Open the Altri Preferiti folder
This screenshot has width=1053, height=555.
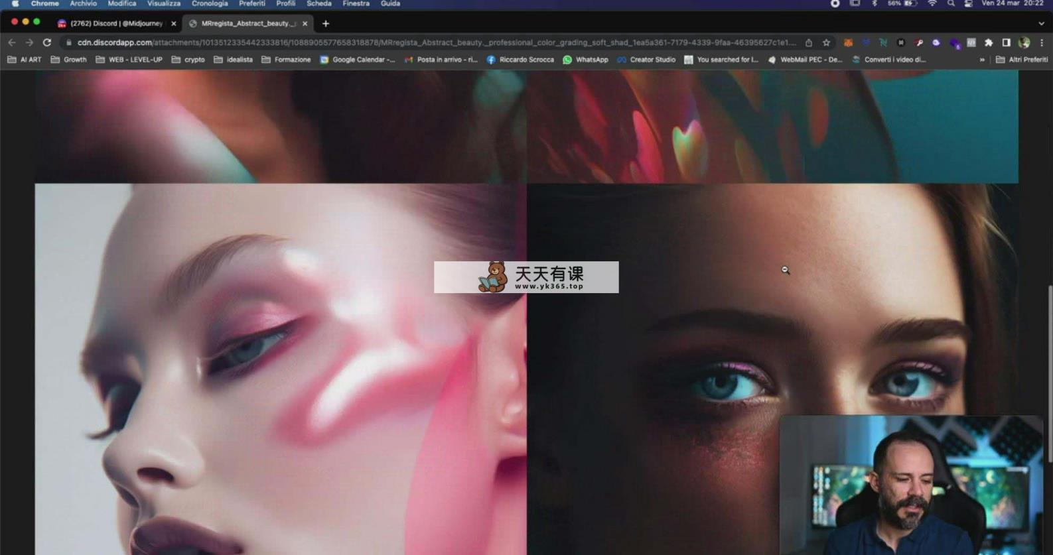click(1022, 60)
